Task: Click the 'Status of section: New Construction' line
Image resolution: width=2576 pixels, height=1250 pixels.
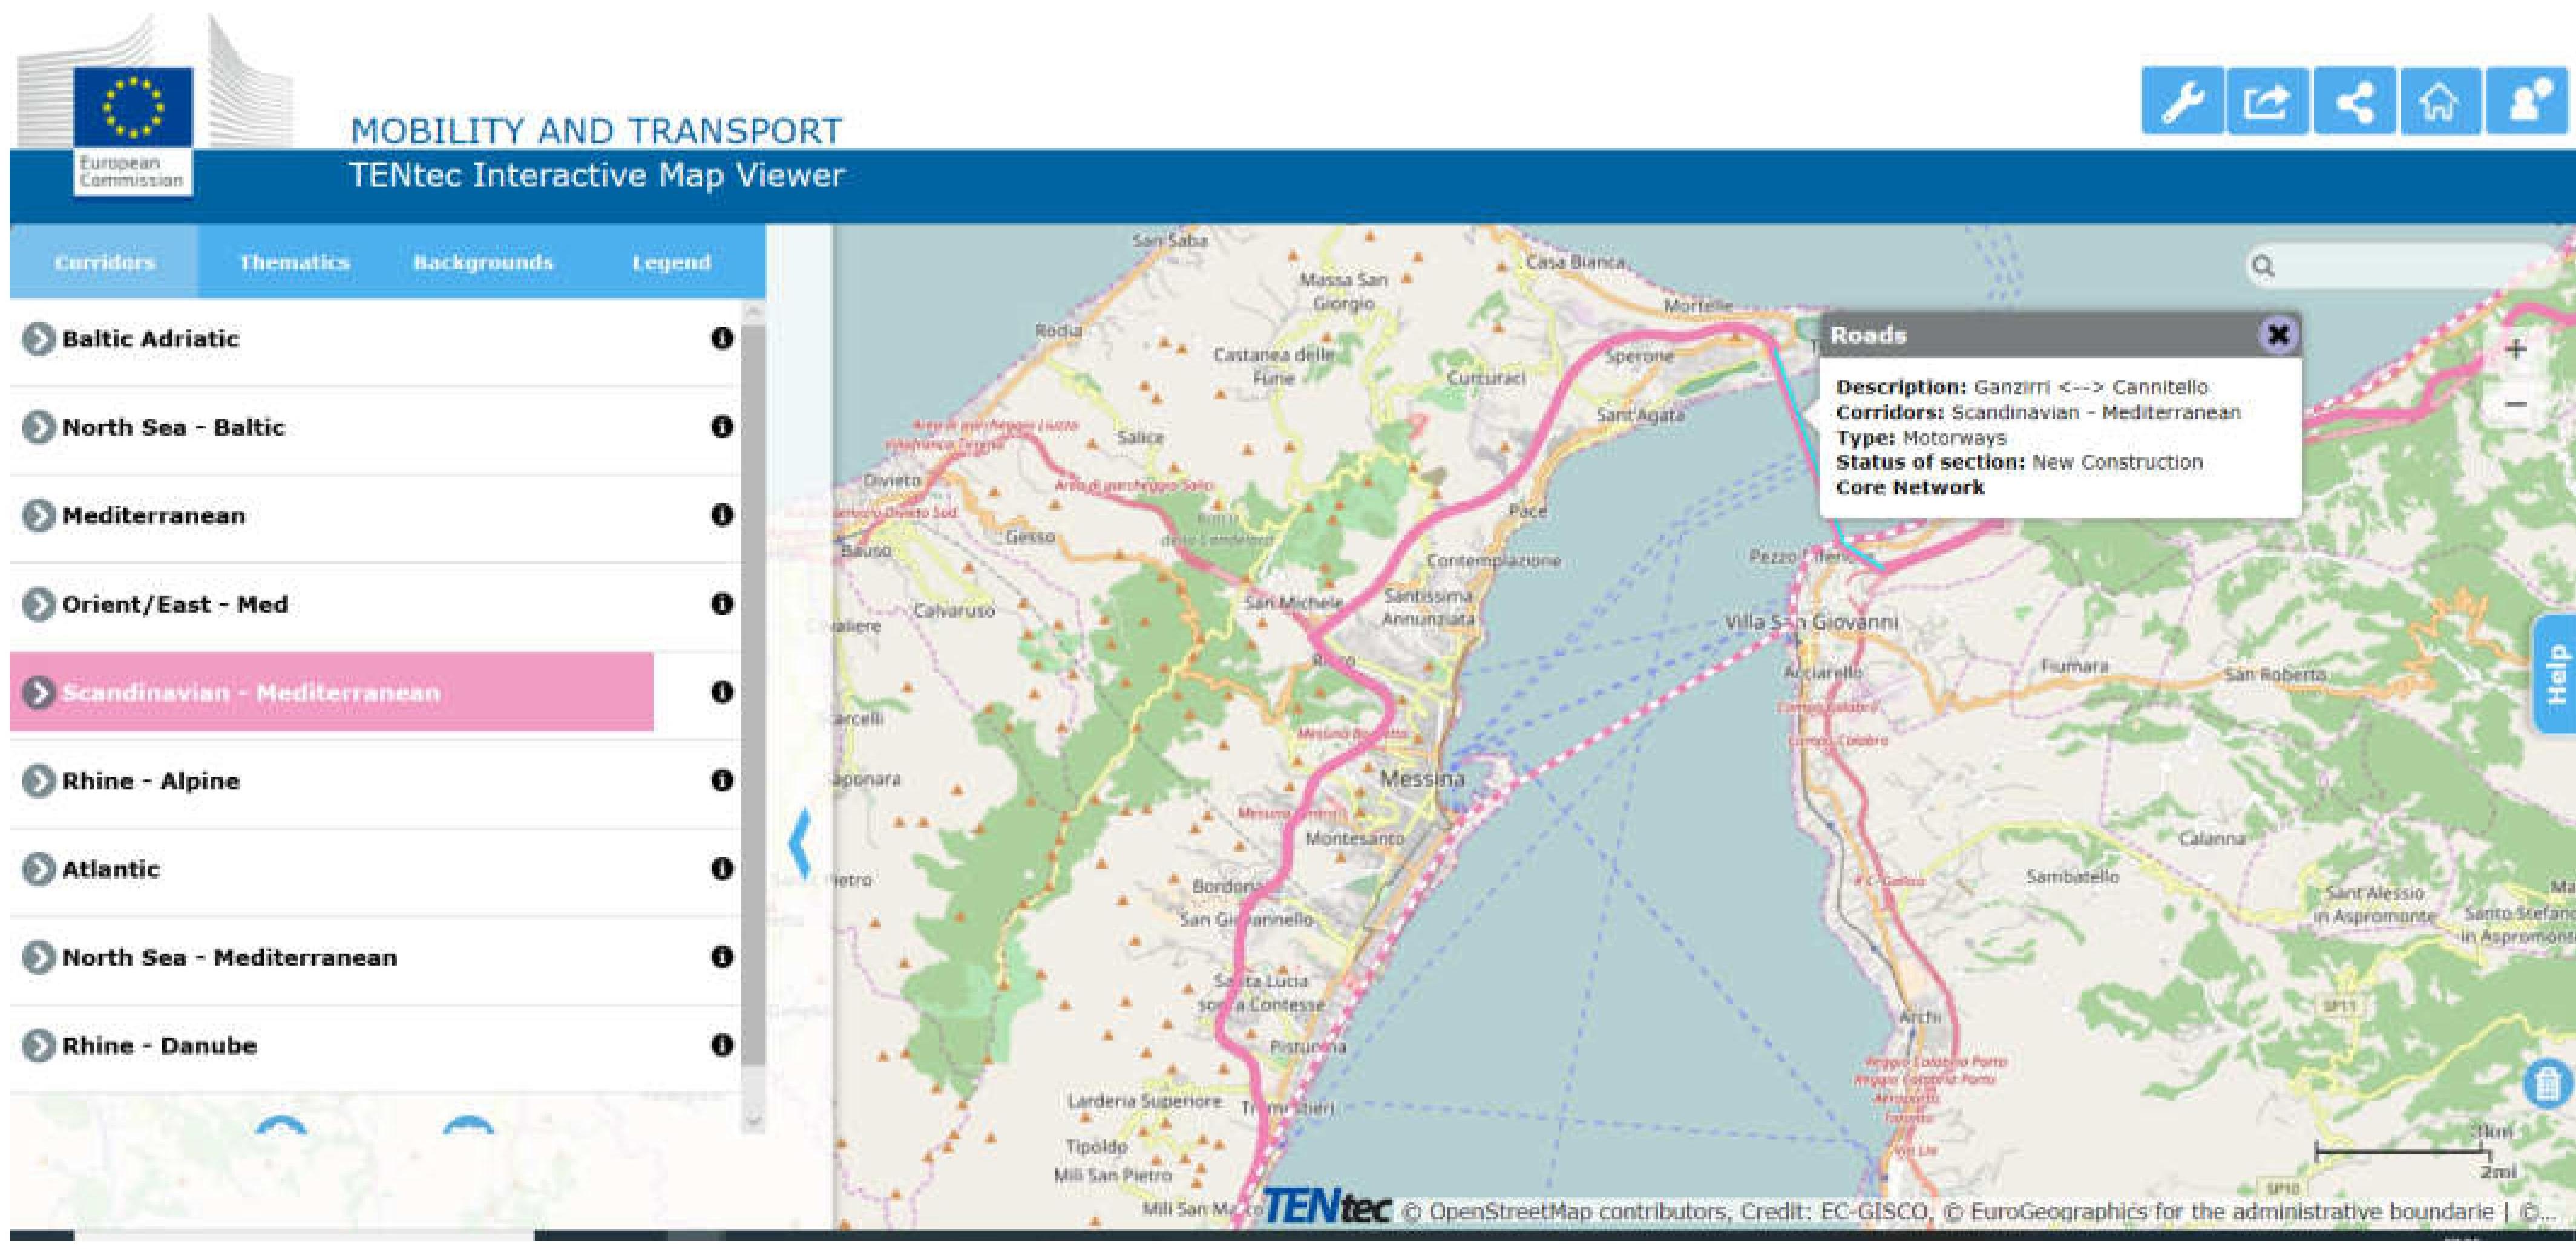Action: tap(2019, 463)
